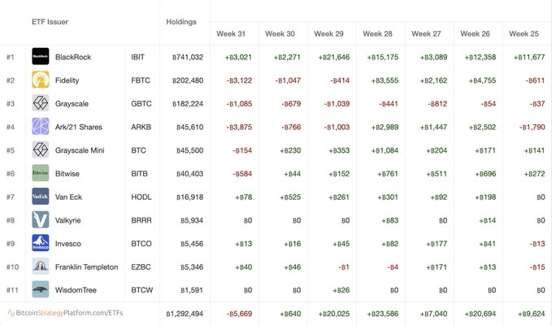Click the Grayscale GBTC logo icon

[41, 103]
